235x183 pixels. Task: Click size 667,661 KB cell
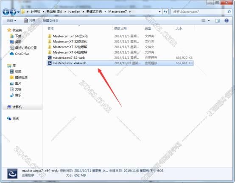(184, 63)
